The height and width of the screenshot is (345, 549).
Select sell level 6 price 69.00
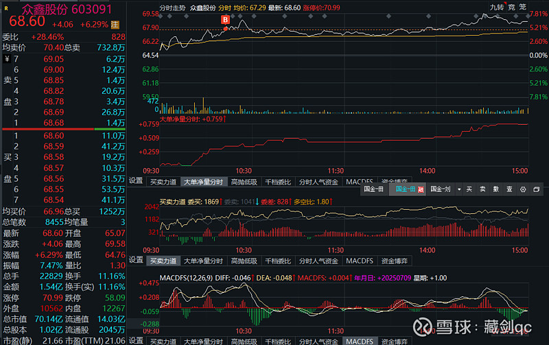54,70
